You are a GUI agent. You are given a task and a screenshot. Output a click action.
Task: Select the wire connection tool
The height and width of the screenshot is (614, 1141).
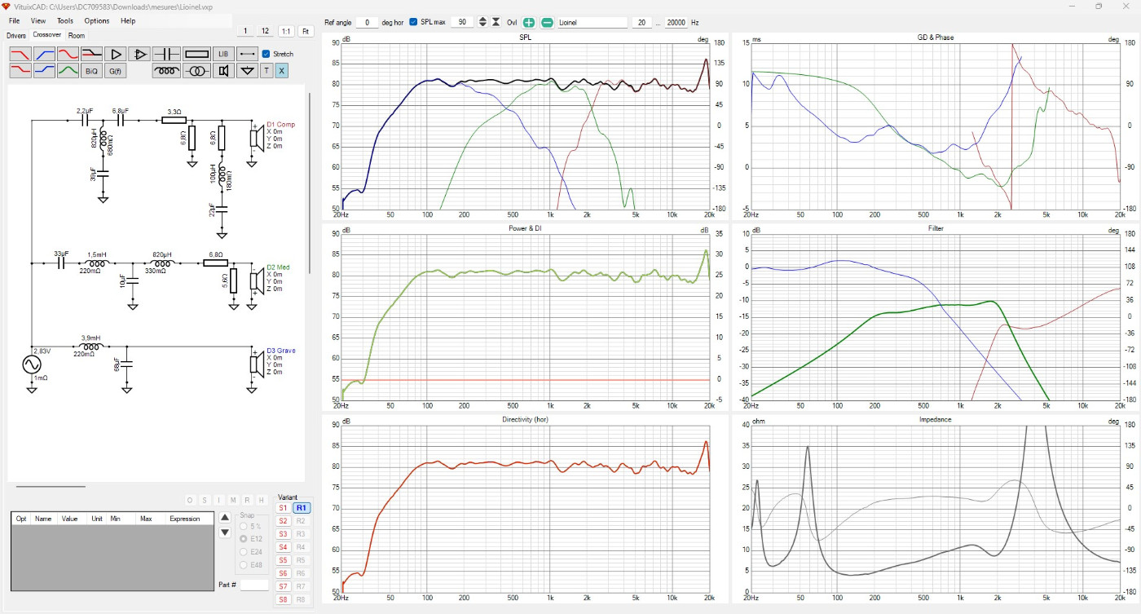pos(247,54)
